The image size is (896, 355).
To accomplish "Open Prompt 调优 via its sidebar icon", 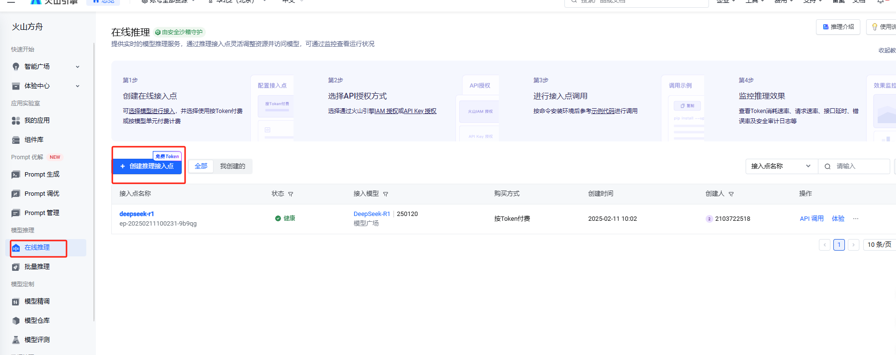I will pos(16,194).
